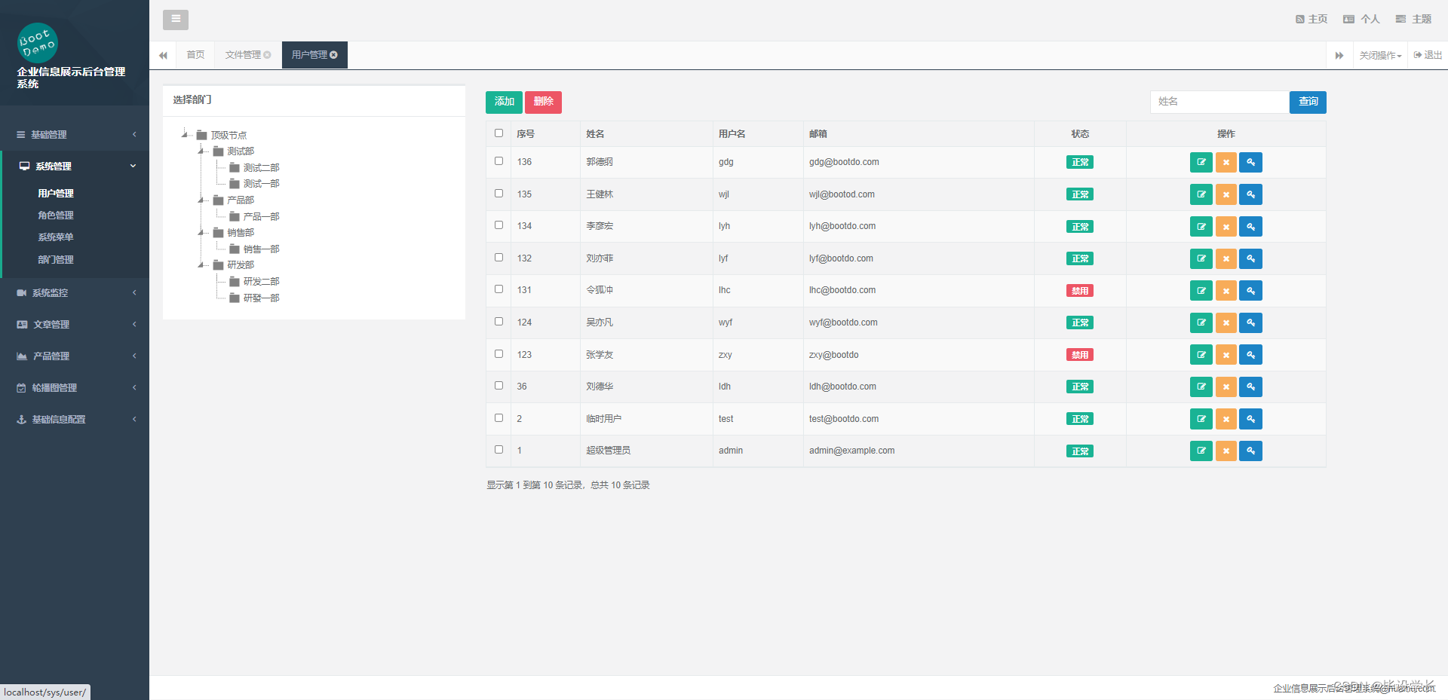Select 研发二部 folder node

point(254,281)
